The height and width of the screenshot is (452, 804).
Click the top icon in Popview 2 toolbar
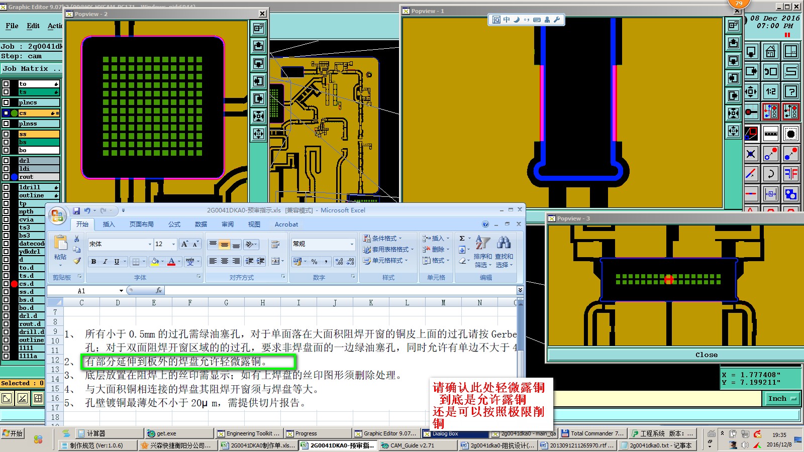259,28
